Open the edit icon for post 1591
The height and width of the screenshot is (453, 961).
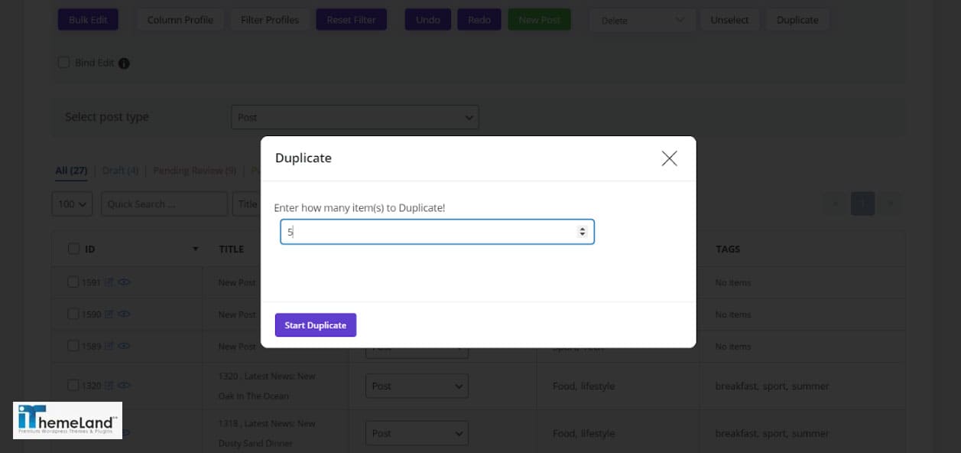(x=109, y=282)
